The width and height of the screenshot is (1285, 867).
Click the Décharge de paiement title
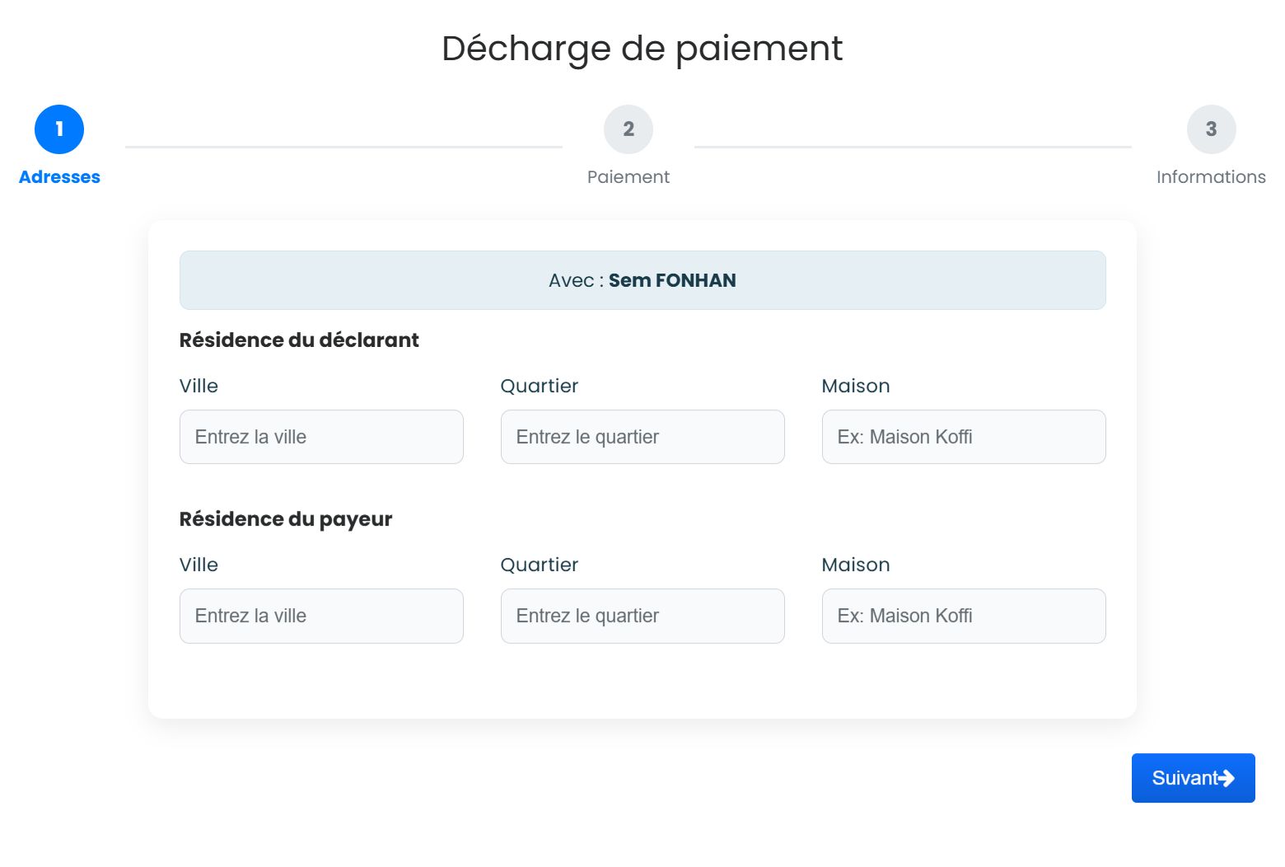642,48
